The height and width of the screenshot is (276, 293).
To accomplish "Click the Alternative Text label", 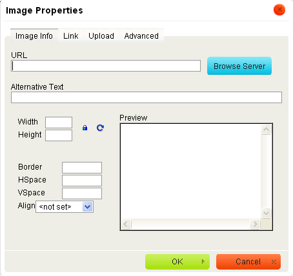I will [x=37, y=87].
